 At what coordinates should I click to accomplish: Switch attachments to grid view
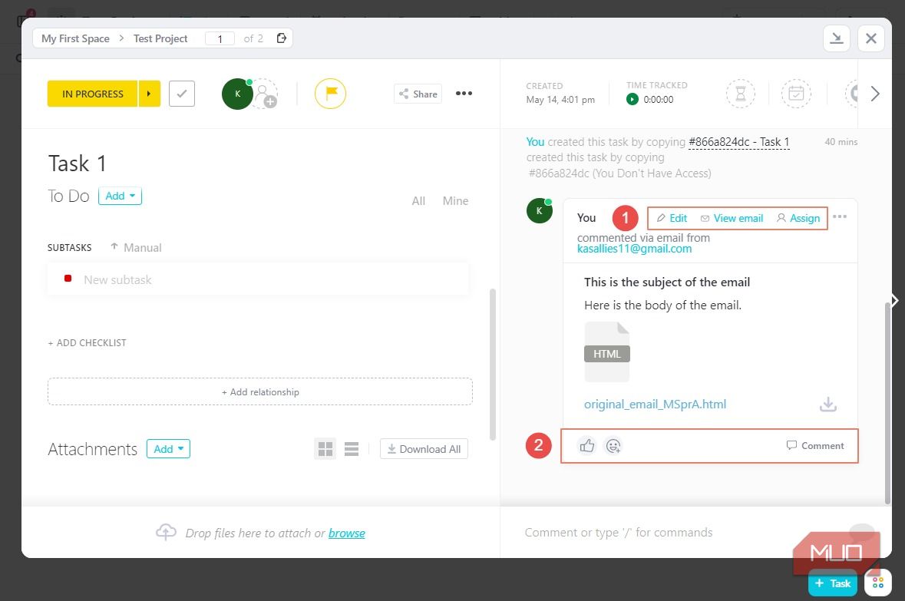(325, 448)
